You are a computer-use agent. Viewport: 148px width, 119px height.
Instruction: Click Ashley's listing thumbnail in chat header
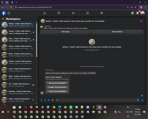tap(43, 21)
